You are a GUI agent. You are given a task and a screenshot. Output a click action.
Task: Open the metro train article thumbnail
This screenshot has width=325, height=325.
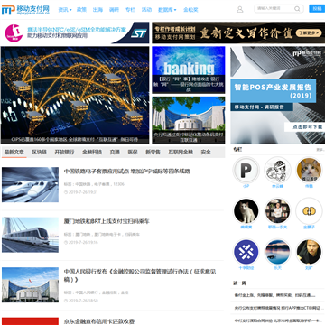pyautogui.click(x=30, y=235)
